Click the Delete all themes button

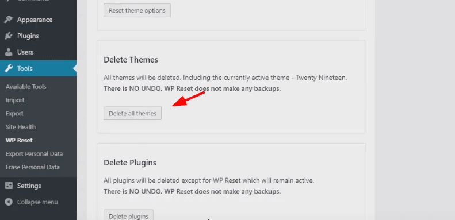tap(133, 113)
